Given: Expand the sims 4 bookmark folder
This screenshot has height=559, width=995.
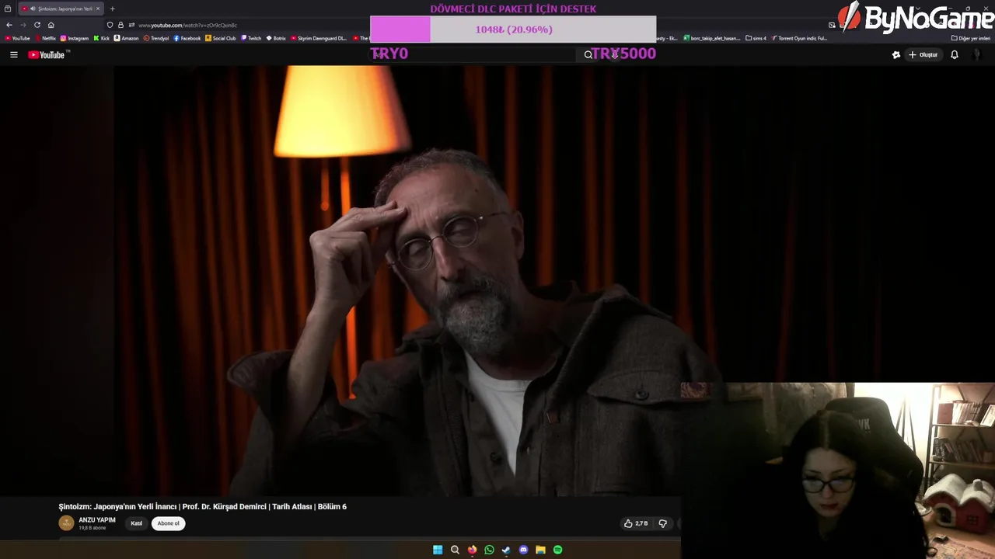Looking at the screenshot, I should coord(756,38).
